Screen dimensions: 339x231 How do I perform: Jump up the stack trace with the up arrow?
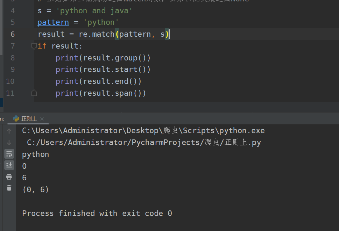pyautogui.click(x=9, y=130)
